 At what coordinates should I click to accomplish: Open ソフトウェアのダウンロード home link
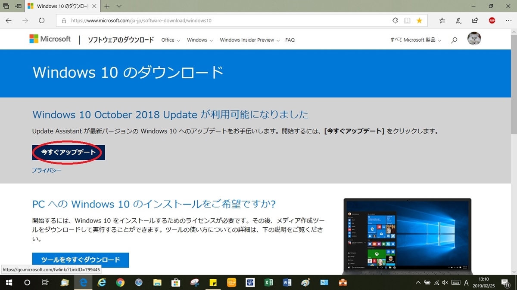121,40
